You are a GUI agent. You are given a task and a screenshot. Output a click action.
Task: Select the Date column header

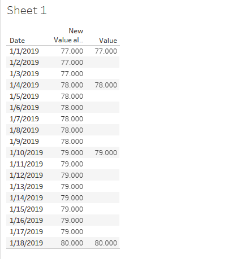17,41
